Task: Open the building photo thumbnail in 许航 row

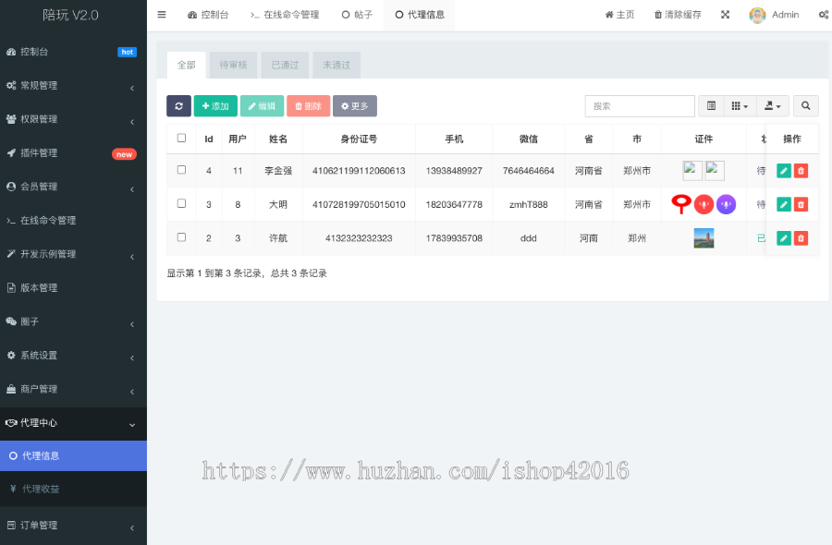Action: [x=704, y=238]
